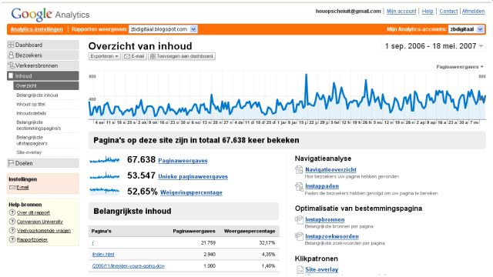Screen dimensions: 493x277
Task: Click the Over dit rapport link
Action: pyautogui.click(x=33, y=212)
